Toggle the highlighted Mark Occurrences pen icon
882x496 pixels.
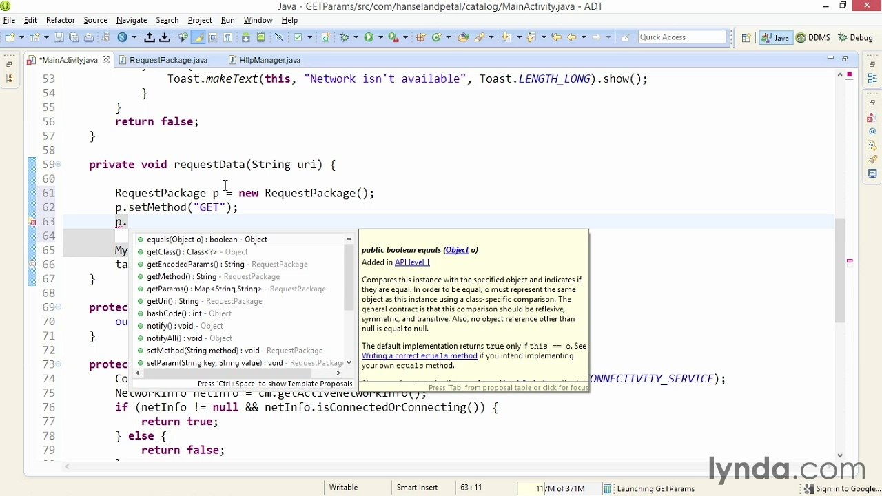tap(198, 37)
